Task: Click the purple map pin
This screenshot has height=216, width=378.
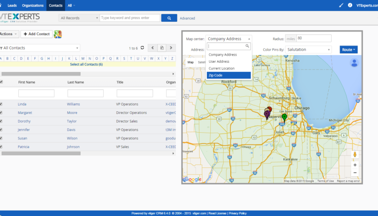Action: [267, 115]
